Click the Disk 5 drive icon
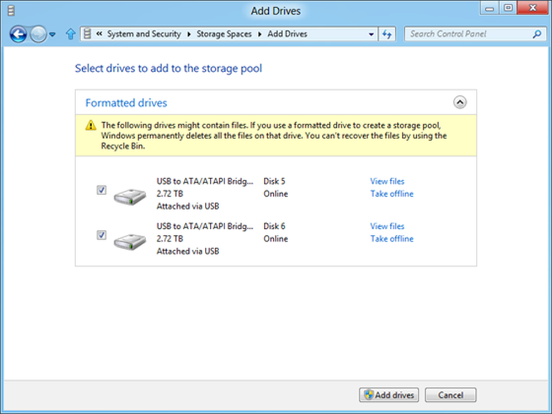This screenshot has width=552, height=414. 130,196
